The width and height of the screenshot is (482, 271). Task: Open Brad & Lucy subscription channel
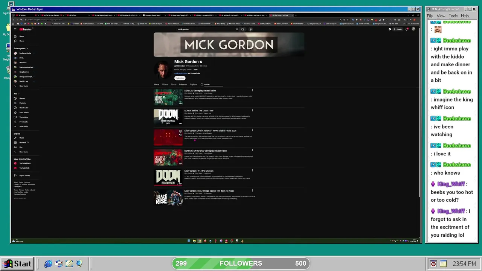(24, 81)
